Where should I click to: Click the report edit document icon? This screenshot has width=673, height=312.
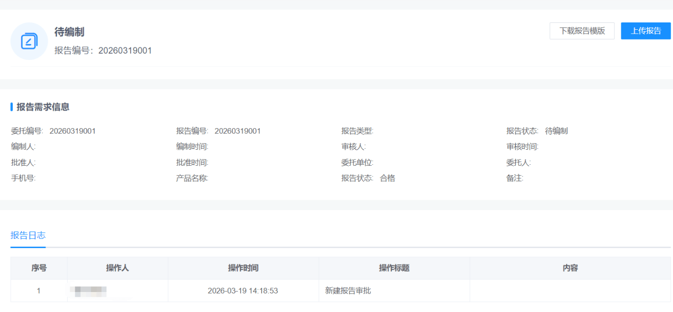coord(29,41)
